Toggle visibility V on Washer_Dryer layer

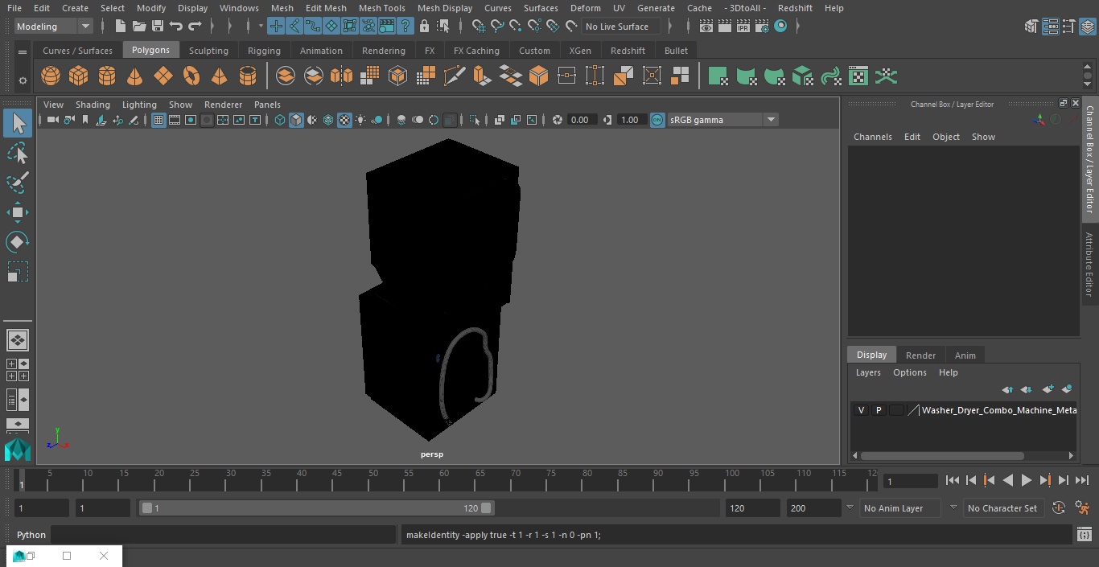point(861,410)
